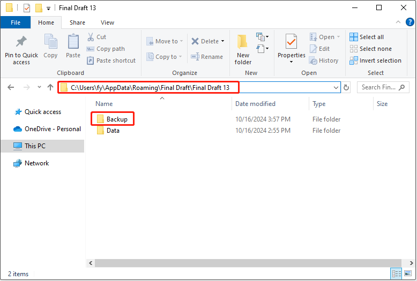Screen dimensions: 417x281
Task: Click the Forward navigation arrow
Action: click(x=27, y=87)
